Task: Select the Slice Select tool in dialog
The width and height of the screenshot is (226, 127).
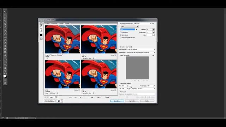Action: (41, 26)
